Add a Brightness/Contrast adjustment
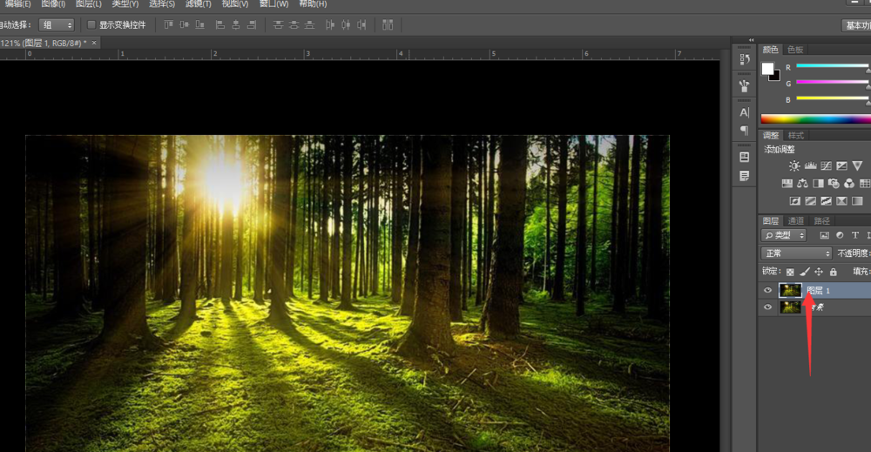 pos(793,165)
